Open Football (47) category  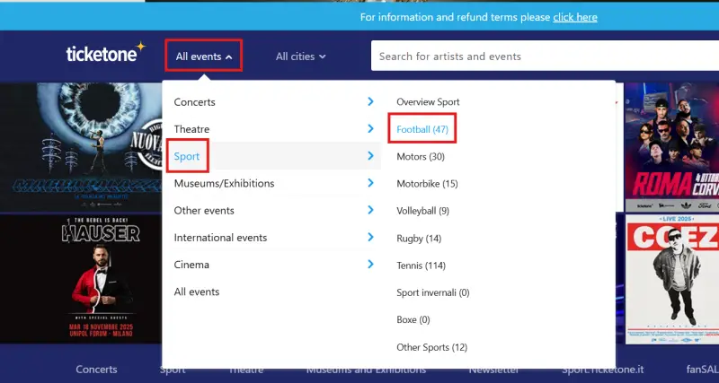click(x=422, y=129)
